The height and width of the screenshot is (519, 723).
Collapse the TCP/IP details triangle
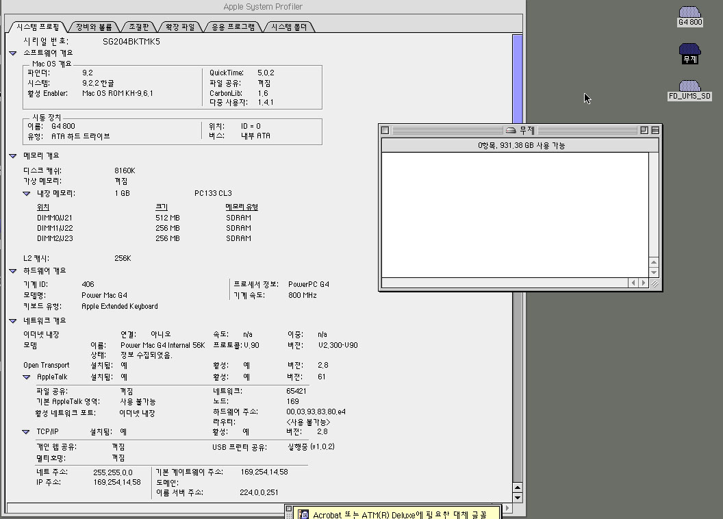[x=27, y=432]
